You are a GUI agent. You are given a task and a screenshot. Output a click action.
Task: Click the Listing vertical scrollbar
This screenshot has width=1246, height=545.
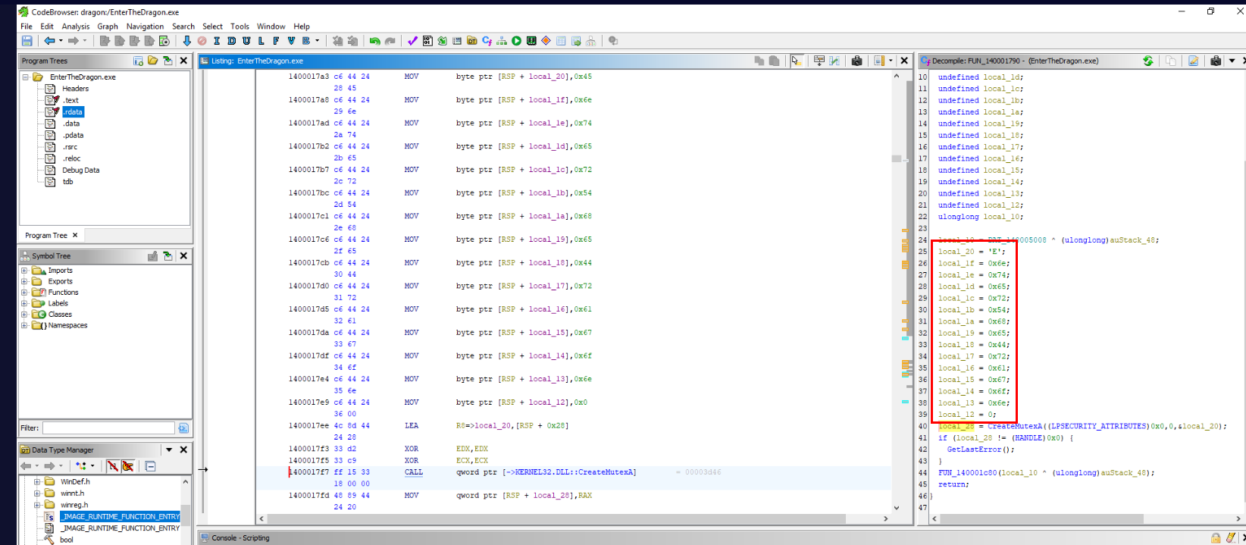point(897,292)
